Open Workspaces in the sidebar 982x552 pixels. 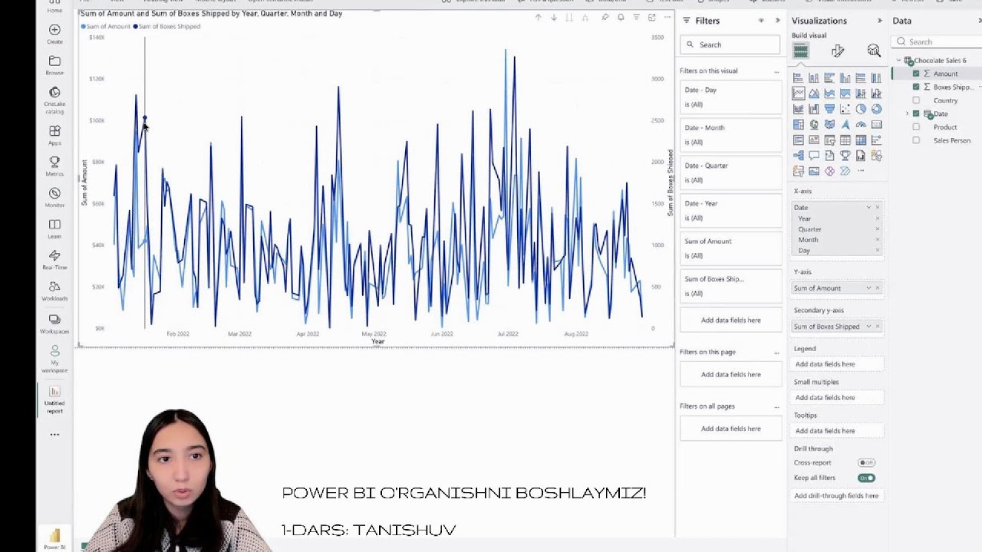[x=54, y=324]
